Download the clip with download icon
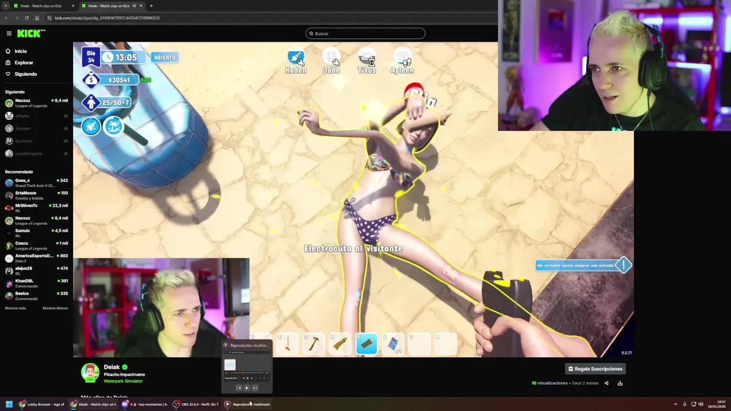Image resolution: width=731 pixels, height=411 pixels. click(x=620, y=383)
